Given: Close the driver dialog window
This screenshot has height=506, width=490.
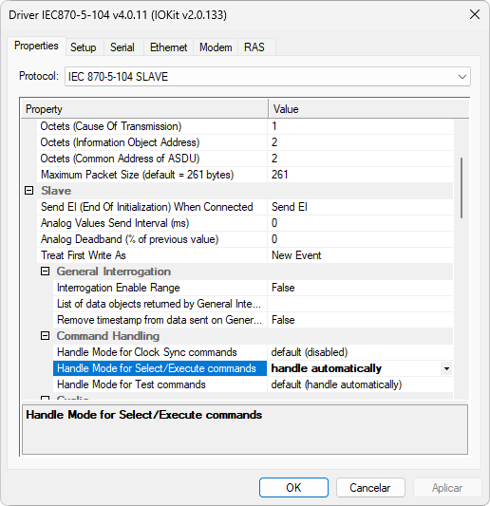Looking at the screenshot, I should pos(475,14).
